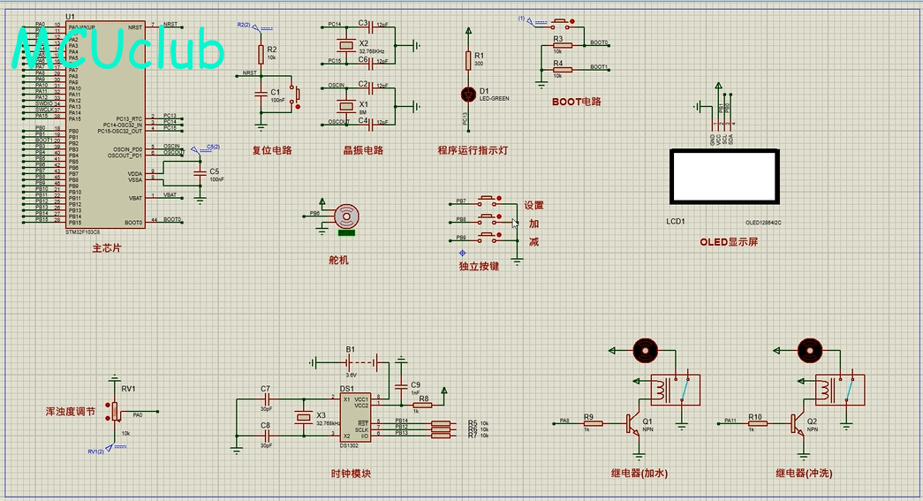The width and height of the screenshot is (923, 501).
Task: Push the BOOT circuit button
Action: coord(560,23)
